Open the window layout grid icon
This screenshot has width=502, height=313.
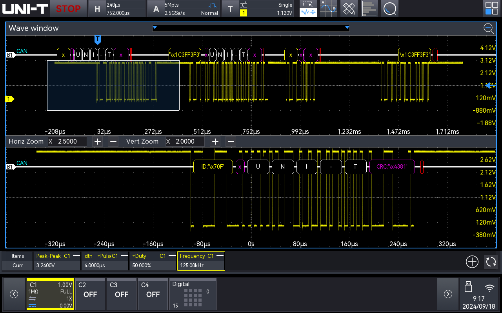tap(491, 8)
